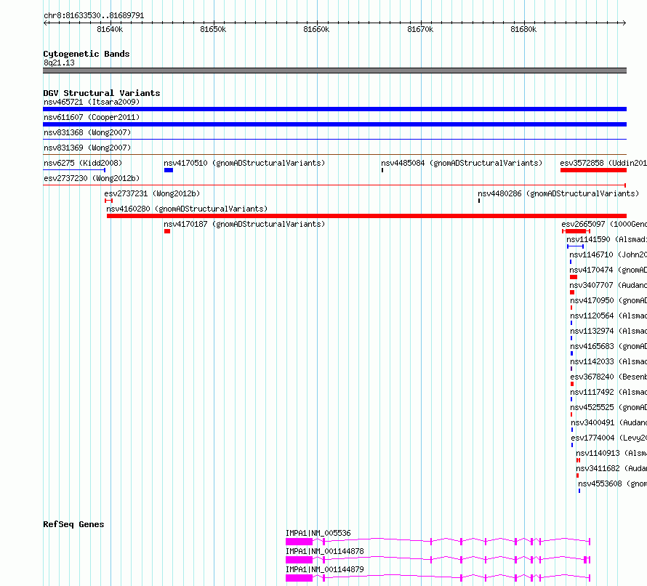Select the esv2737231 (Wong2012b) label

pos(152,193)
